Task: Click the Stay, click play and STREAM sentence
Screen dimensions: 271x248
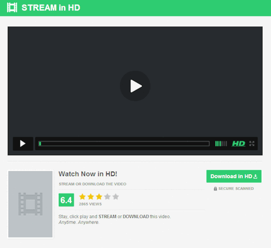Action: click(x=114, y=216)
